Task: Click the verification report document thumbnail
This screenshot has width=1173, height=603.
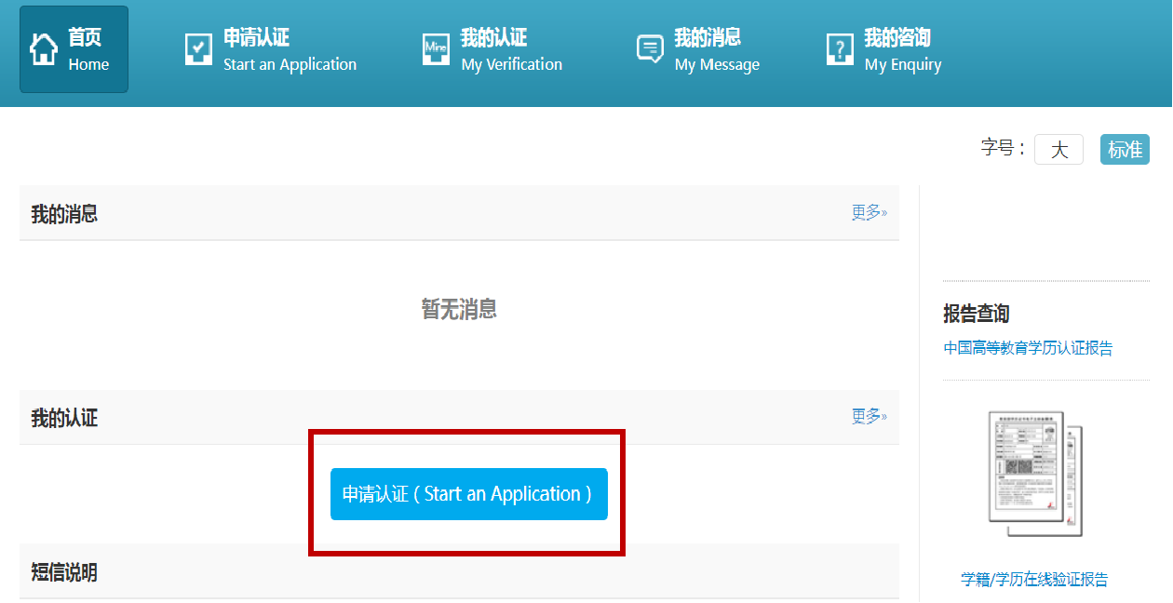Action: pyautogui.click(x=1034, y=475)
